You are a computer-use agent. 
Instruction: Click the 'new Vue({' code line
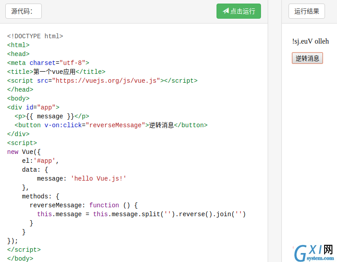coord(24,152)
